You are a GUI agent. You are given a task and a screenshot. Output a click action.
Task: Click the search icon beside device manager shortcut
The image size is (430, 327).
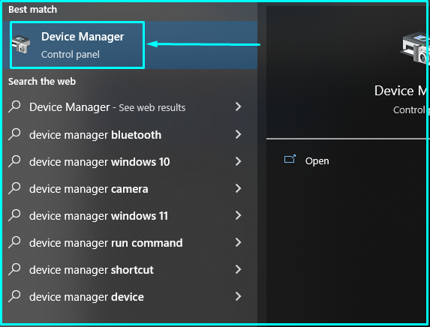[x=14, y=269]
